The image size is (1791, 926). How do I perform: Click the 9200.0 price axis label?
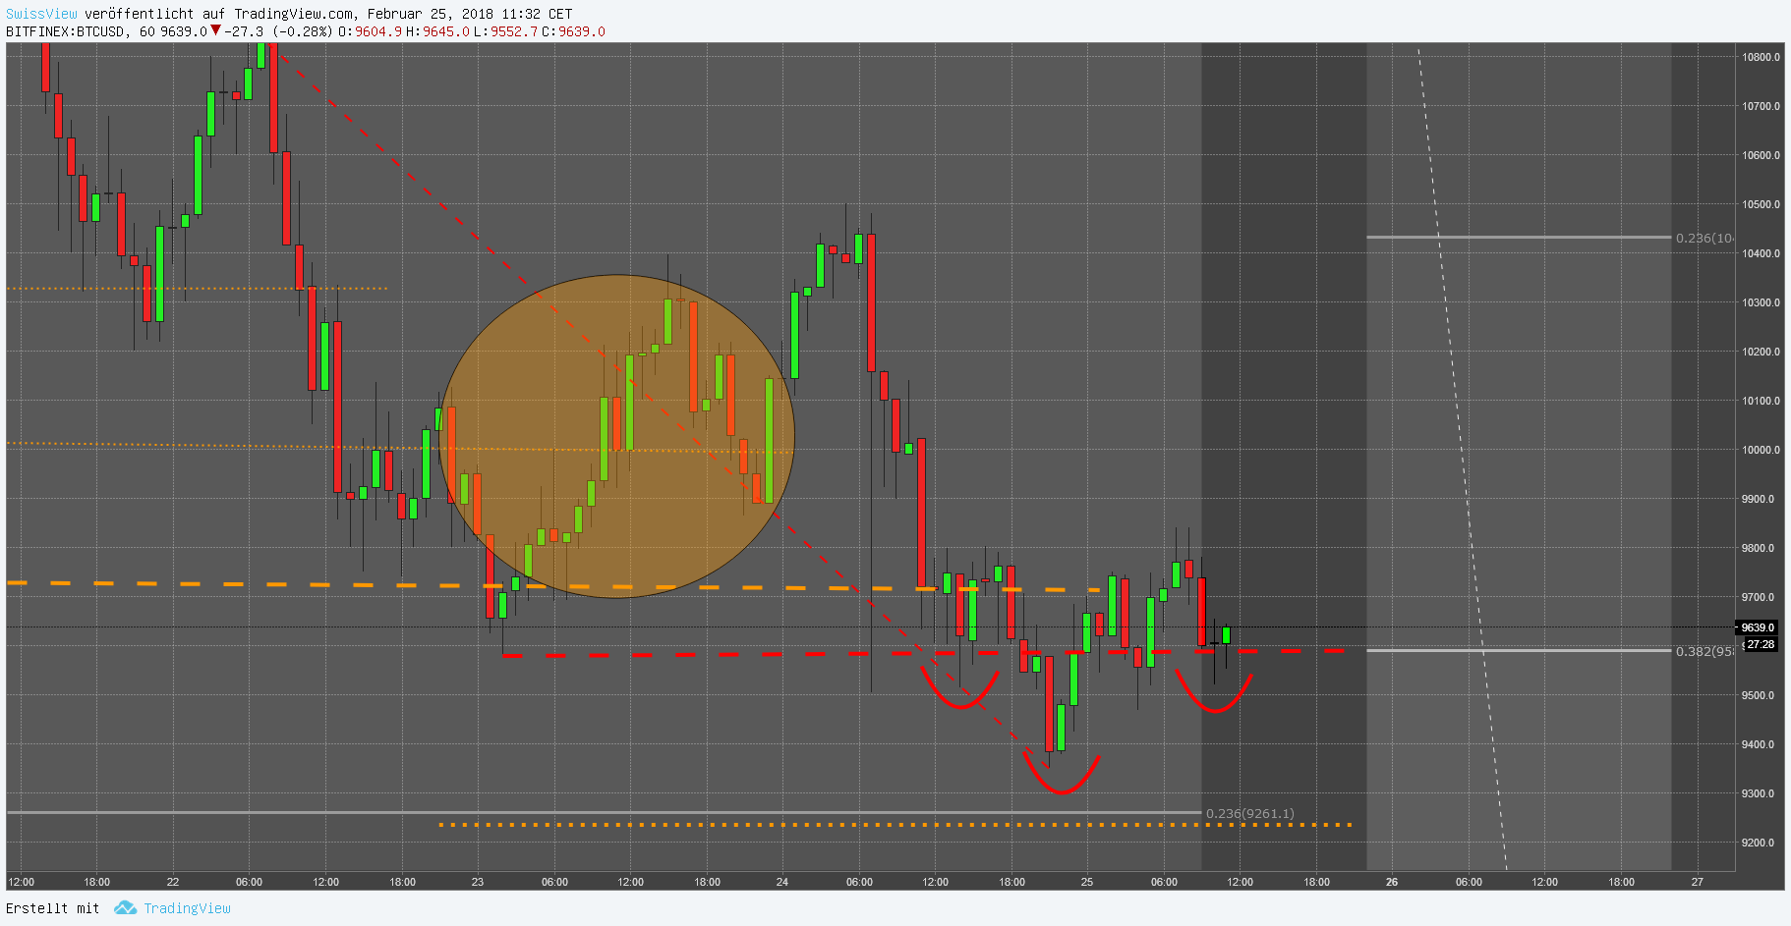[x=1758, y=843]
